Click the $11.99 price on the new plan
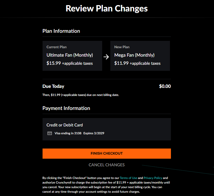This screenshot has width=214, height=196. click(122, 63)
